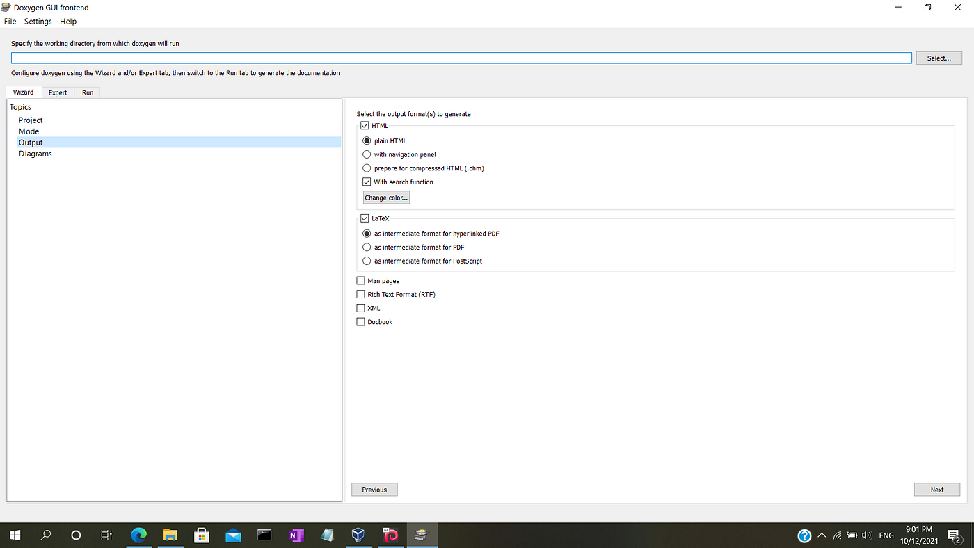This screenshot has height=548, width=974.
Task: Open the Settings menu
Action: 38,22
